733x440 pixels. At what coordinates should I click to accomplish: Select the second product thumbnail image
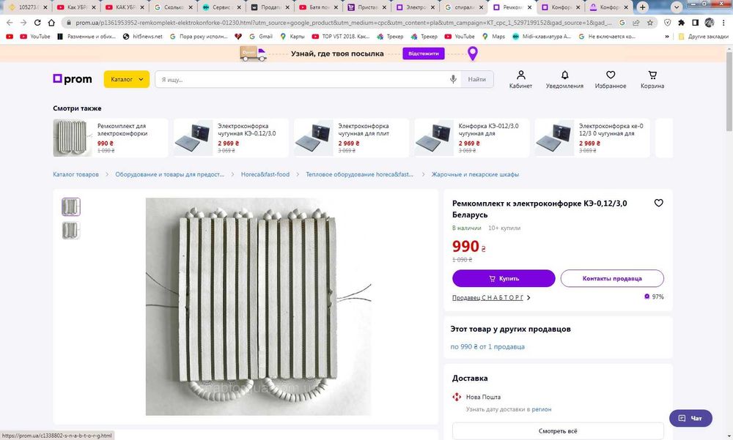(x=71, y=231)
